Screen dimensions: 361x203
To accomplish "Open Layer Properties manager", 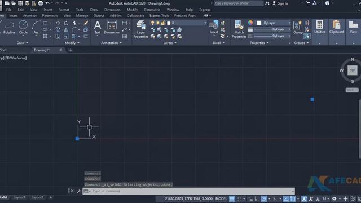I will tap(140, 29).
